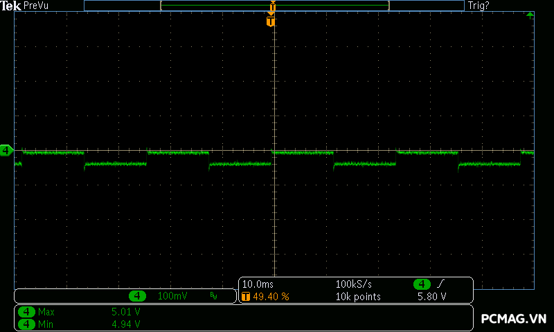Click the green trigger level arrow
Viewport: 554px width, 332px height.
(x=530, y=15)
